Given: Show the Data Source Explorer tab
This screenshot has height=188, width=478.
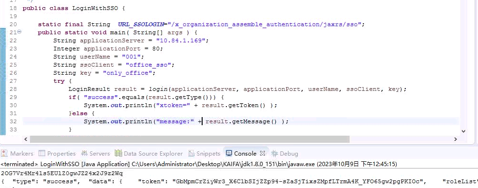Looking at the screenshot, I should pos(149,154).
